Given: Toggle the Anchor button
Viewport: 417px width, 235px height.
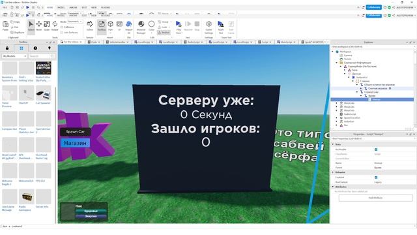Looking at the screenshot, I should [x=164, y=33].
